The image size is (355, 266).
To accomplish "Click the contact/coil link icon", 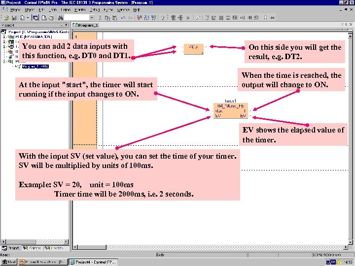I will pos(198,18).
